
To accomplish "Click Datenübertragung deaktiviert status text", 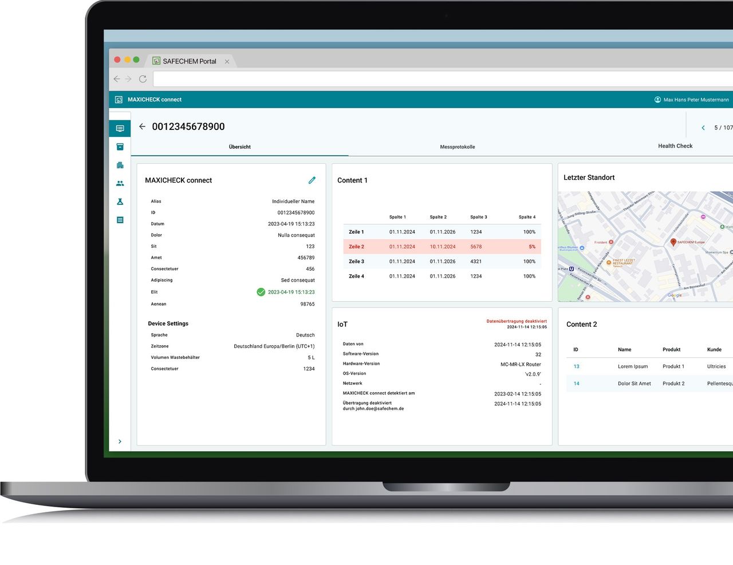I will pos(517,321).
